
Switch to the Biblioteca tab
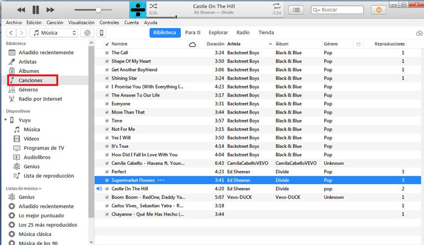click(165, 33)
